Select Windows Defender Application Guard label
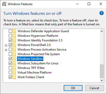This screenshot has width=107, height=94. pyautogui.click(x=43, y=31)
